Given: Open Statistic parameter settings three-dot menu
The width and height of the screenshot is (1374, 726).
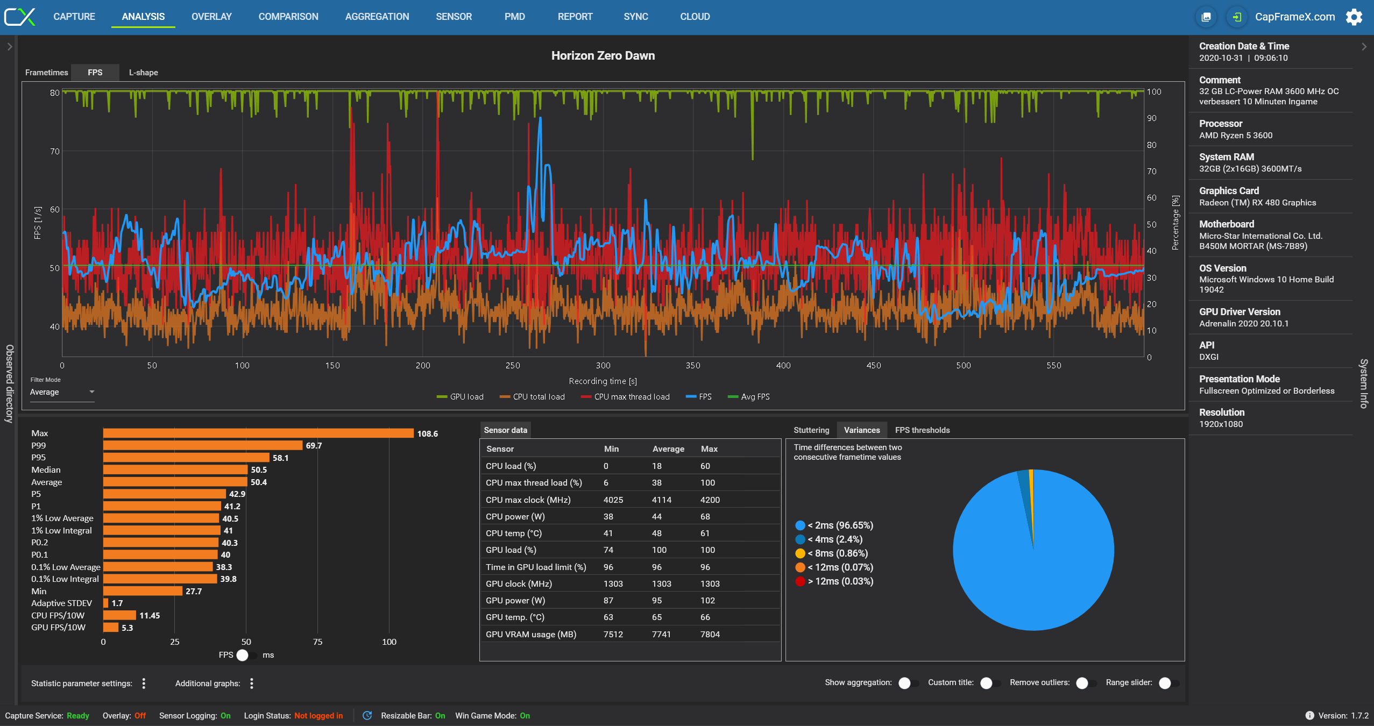Looking at the screenshot, I should point(144,683).
